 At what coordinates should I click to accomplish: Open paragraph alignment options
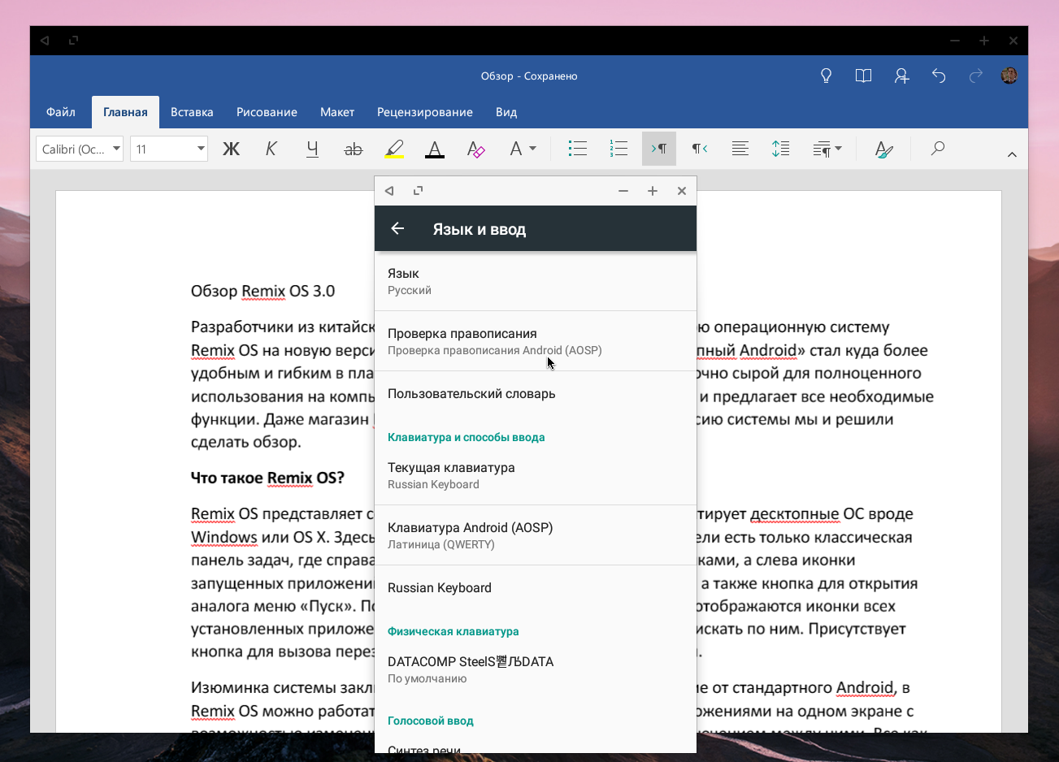740,149
